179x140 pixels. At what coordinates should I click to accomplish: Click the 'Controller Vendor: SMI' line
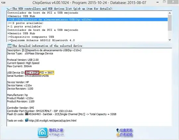point(21,108)
